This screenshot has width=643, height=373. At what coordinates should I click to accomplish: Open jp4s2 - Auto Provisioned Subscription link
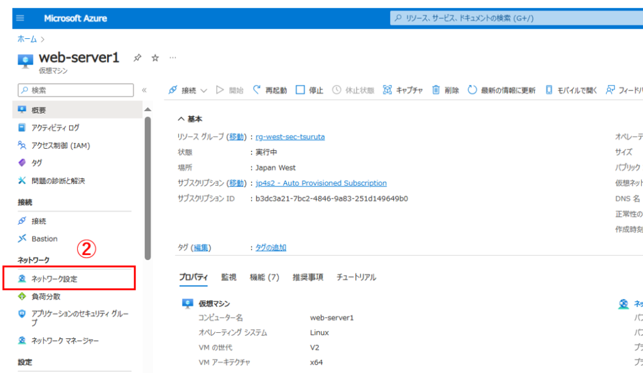click(321, 183)
